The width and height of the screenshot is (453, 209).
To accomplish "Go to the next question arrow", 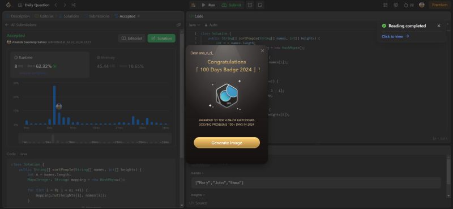I will pyautogui.click(x=65, y=5).
